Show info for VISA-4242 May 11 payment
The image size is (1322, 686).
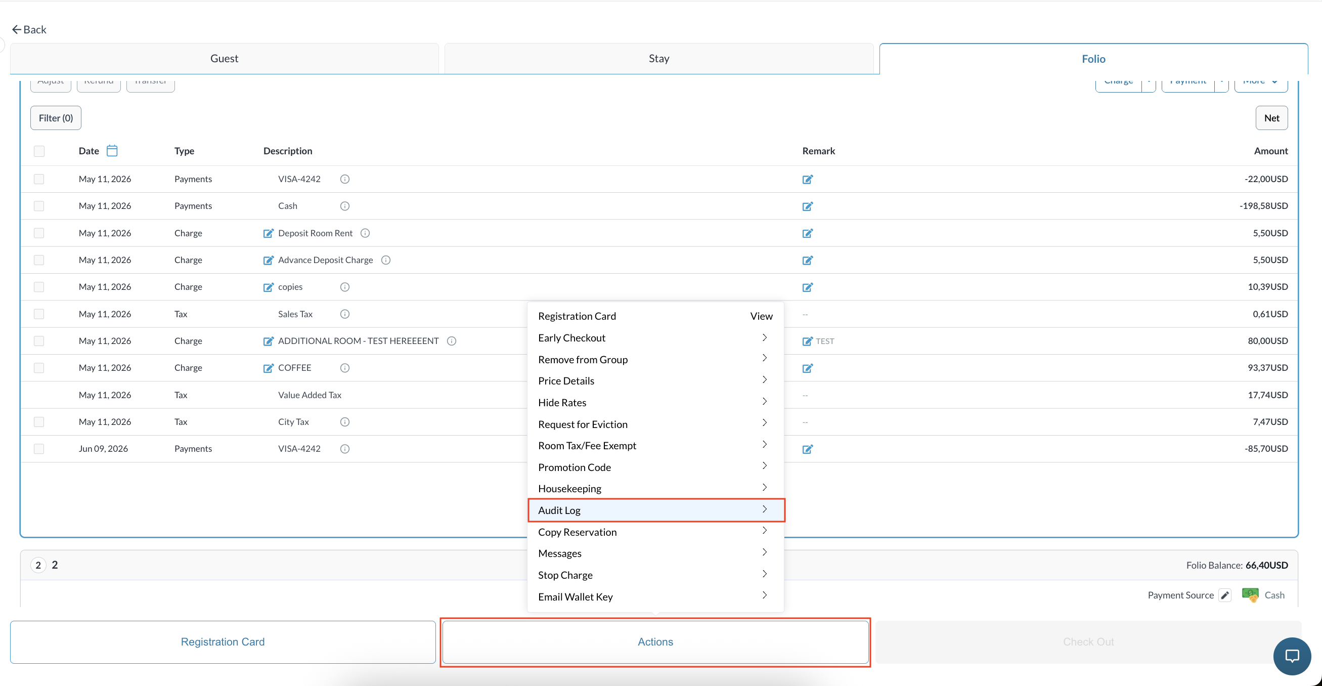click(x=345, y=179)
